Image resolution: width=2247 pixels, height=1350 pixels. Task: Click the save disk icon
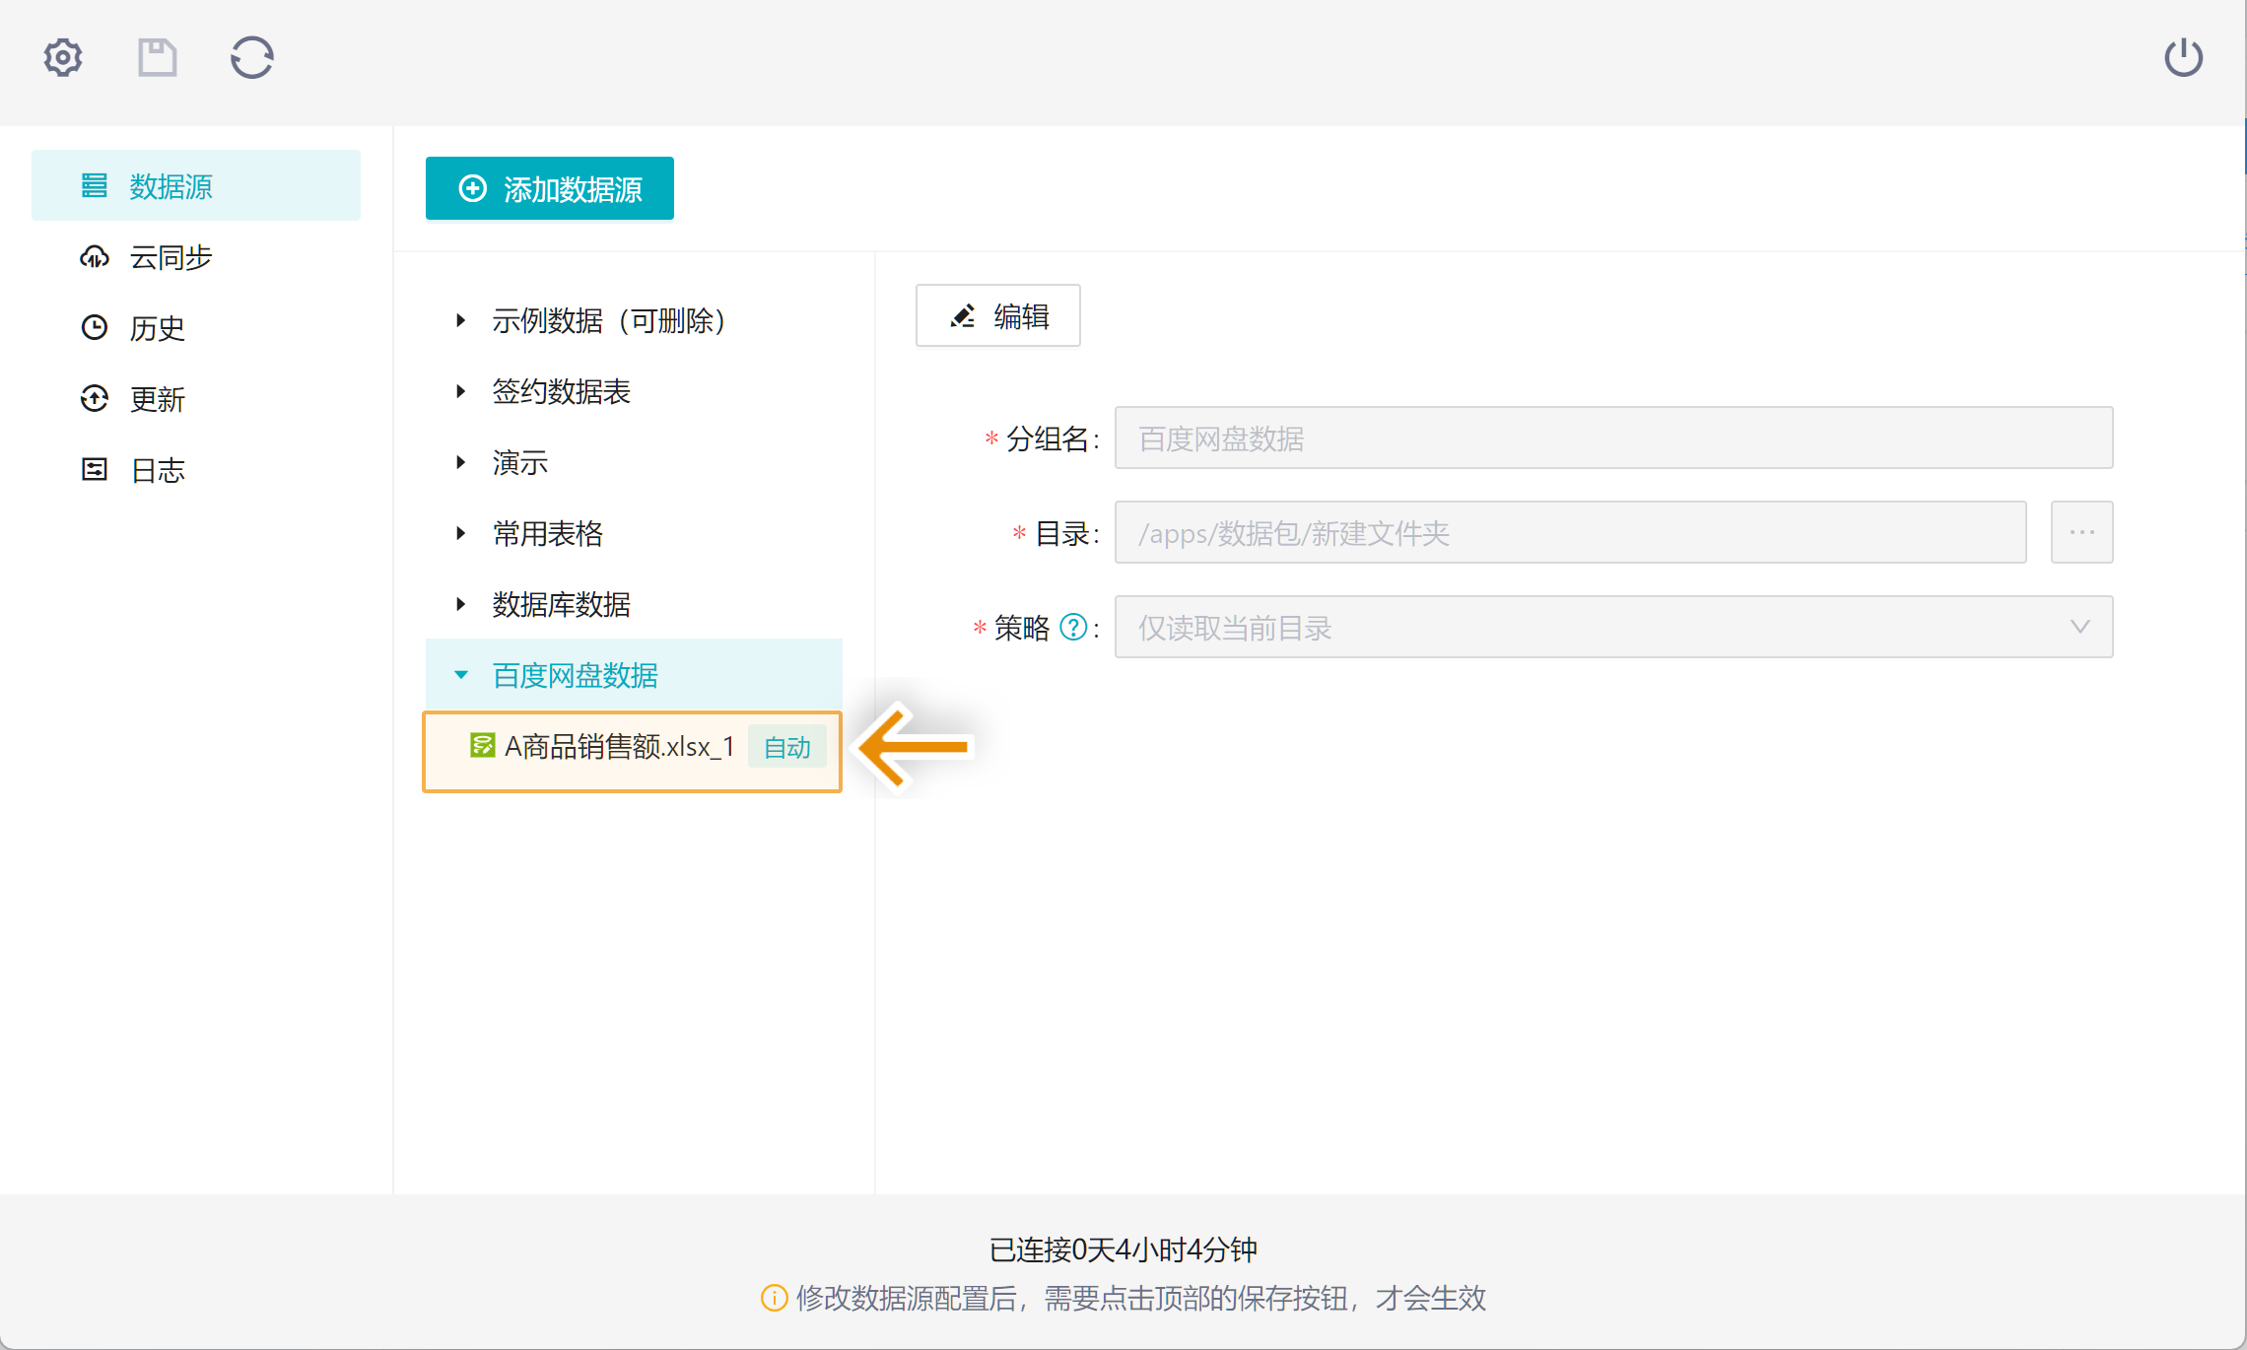pyautogui.click(x=157, y=57)
